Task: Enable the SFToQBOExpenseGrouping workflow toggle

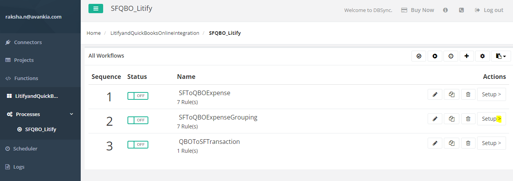Action: pos(138,120)
